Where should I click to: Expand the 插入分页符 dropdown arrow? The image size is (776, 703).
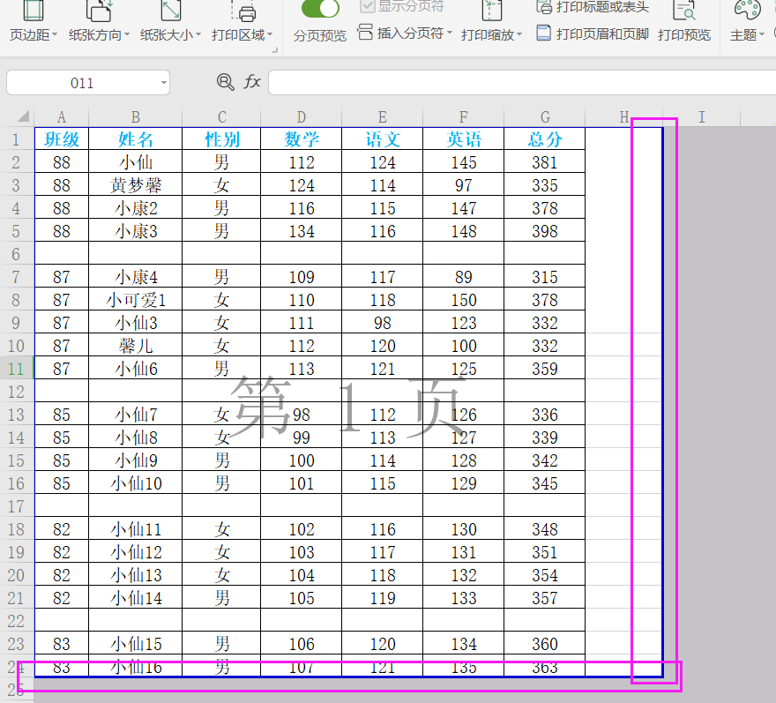[450, 34]
